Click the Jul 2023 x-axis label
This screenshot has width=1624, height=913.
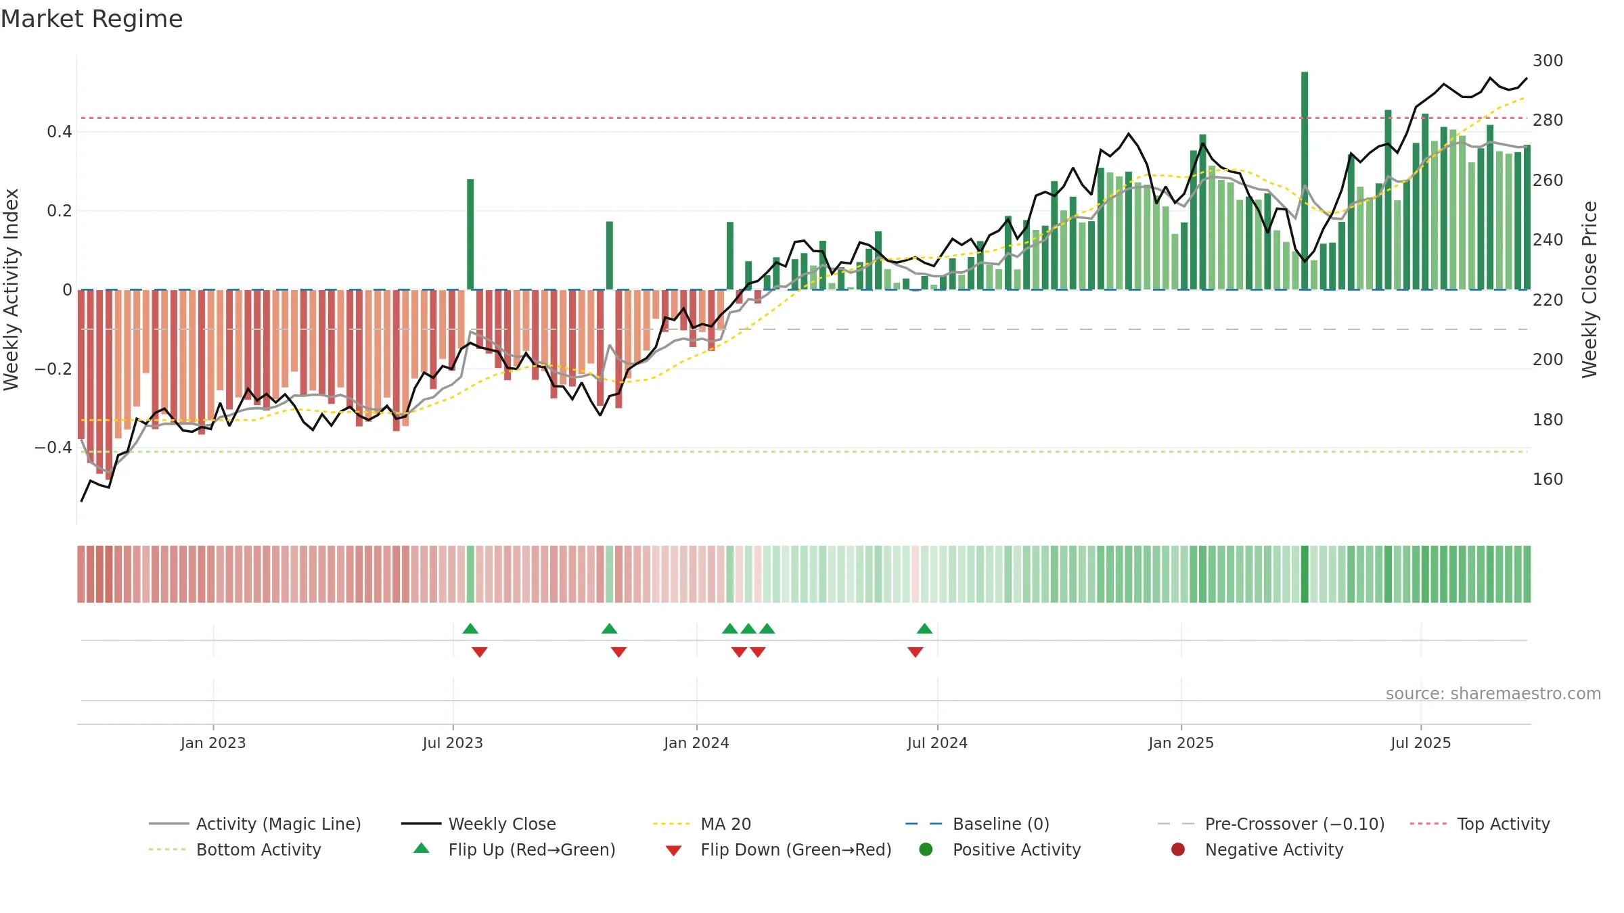[x=453, y=743]
